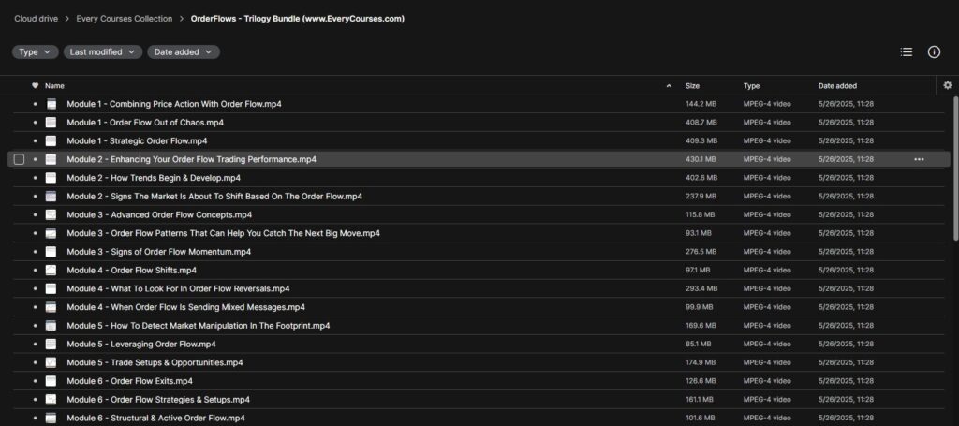Open the info panel icon

coord(934,51)
